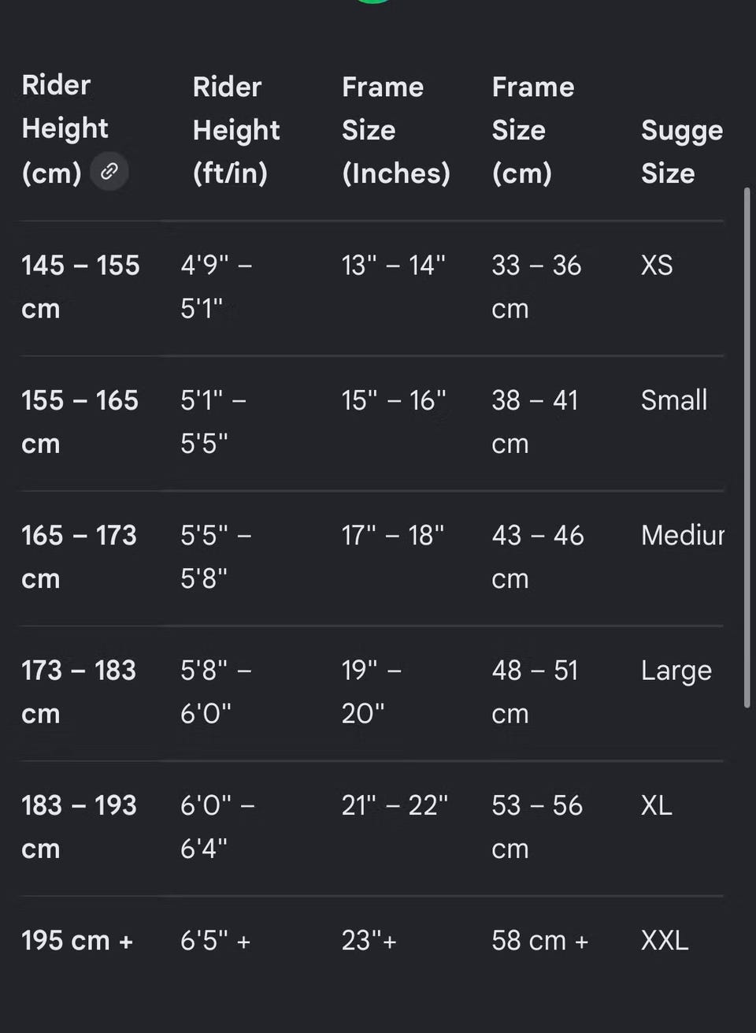Click the 145 – 155 cm rider height cell
The width and height of the screenshot is (756, 1033).
pos(80,287)
